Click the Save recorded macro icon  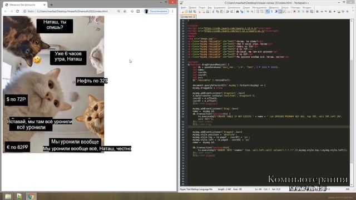tap(311, 12)
